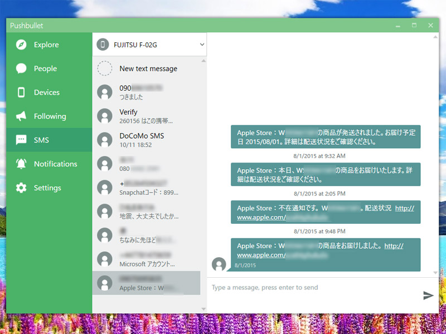Image resolution: width=446 pixels, height=334 pixels.
Task: Click avatar beside Snapchatコード conversation
Action: point(105,188)
